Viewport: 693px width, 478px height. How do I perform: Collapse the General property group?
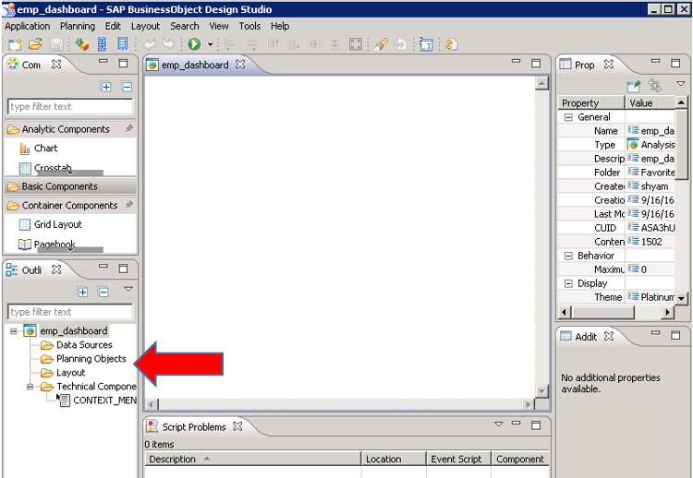(x=567, y=117)
